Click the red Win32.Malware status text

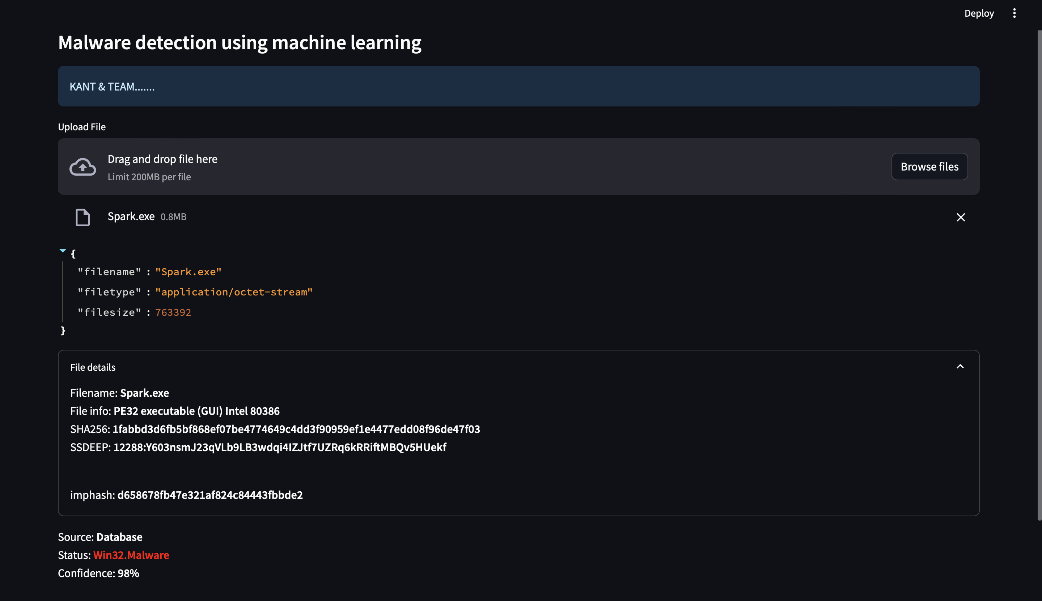(131, 555)
